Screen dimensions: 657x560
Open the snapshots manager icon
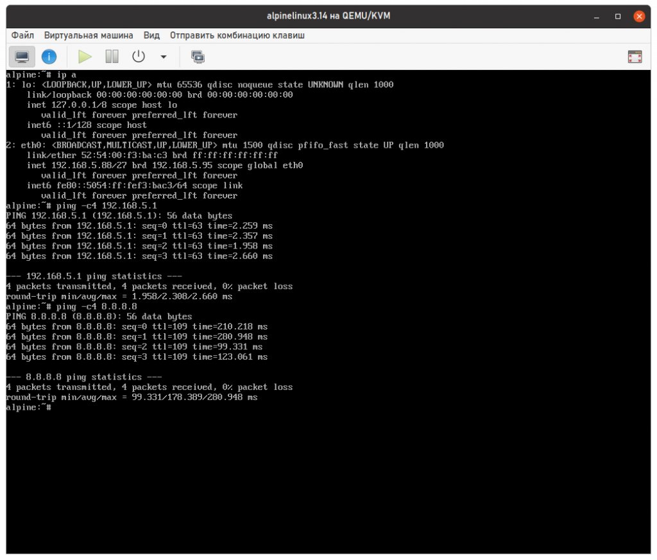tap(198, 57)
